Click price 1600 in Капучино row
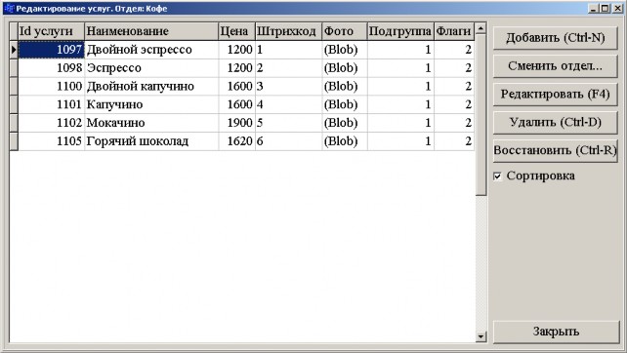 click(x=236, y=104)
